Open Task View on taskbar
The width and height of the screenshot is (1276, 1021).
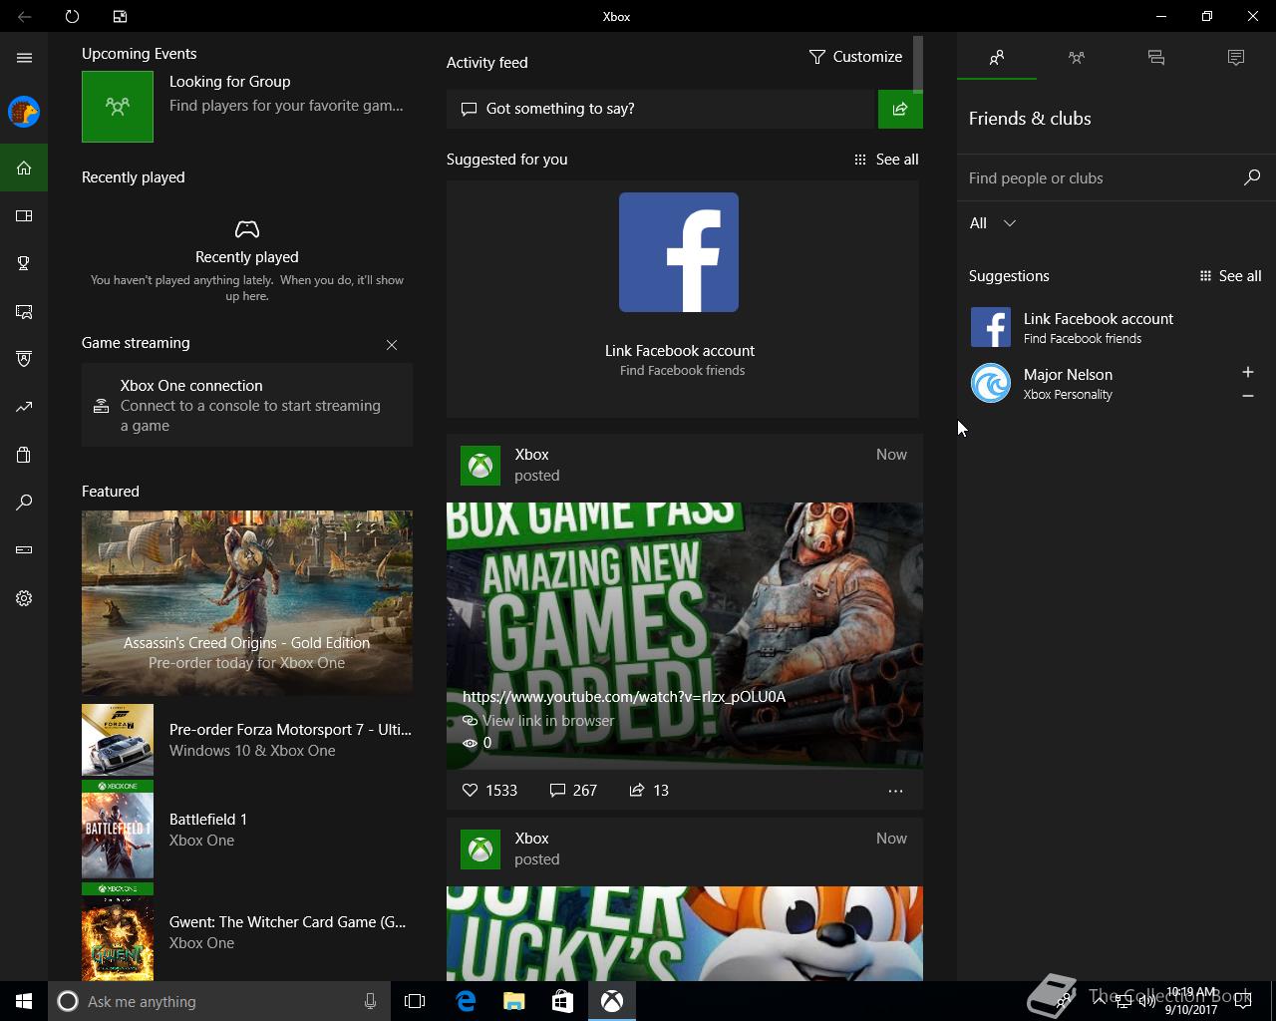pyautogui.click(x=415, y=1001)
